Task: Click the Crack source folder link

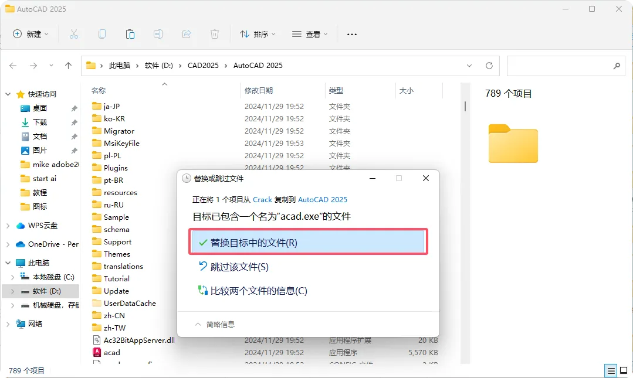Action: tap(262, 200)
